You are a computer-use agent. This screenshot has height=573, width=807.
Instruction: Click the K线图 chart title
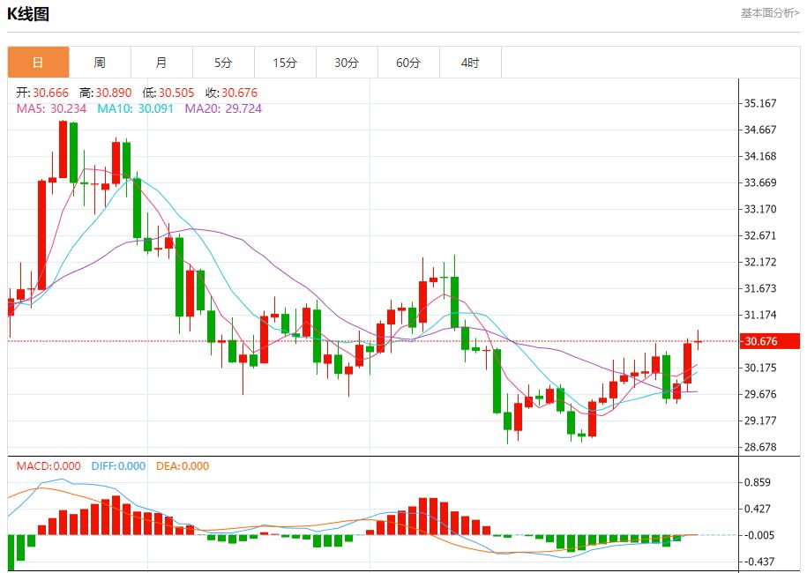[x=28, y=13]
